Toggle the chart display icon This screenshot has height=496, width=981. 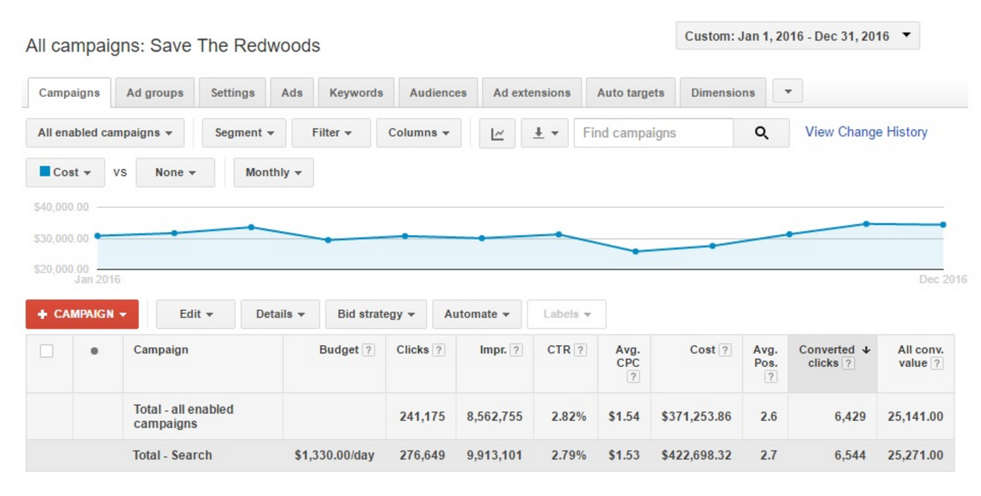[x=497, y=133]
